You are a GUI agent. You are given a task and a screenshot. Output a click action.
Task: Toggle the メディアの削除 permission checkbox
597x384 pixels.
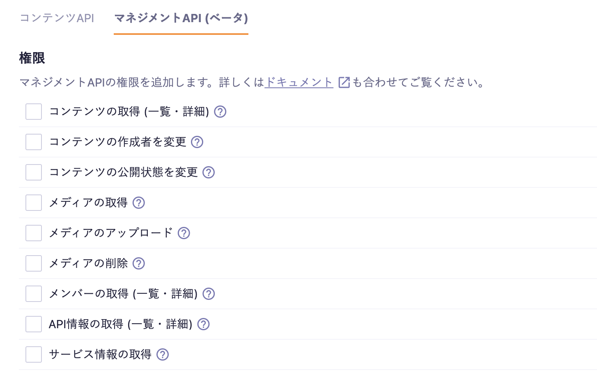tap(34, 263)
